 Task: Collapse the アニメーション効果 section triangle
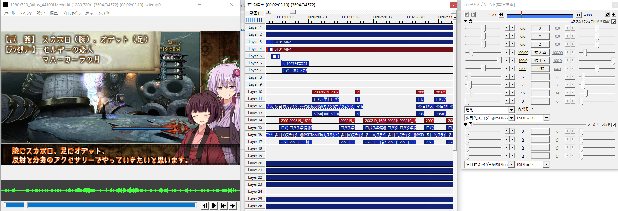pos(465,124)
